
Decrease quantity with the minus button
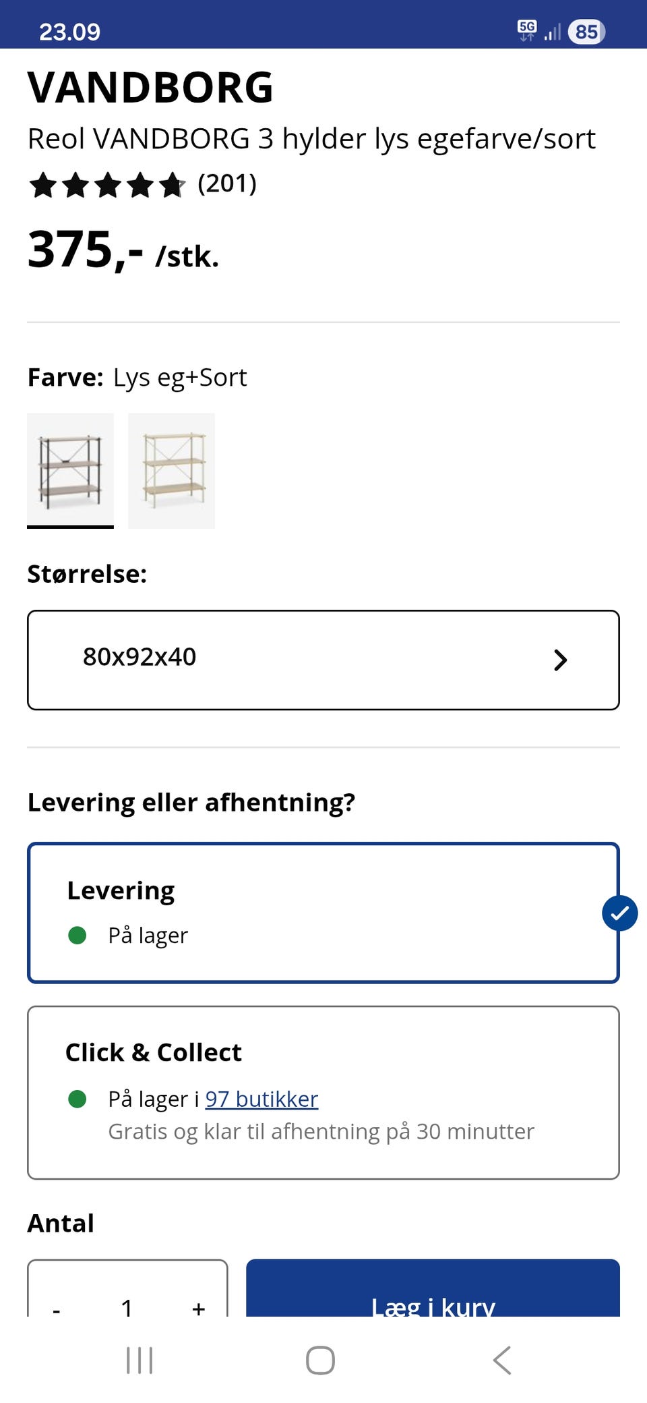click(x=57, y=1307)
